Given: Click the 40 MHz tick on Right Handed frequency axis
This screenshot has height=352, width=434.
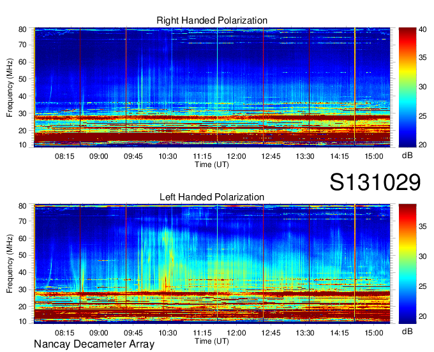Looking at the screenshot, I should (x=22, y=96).
